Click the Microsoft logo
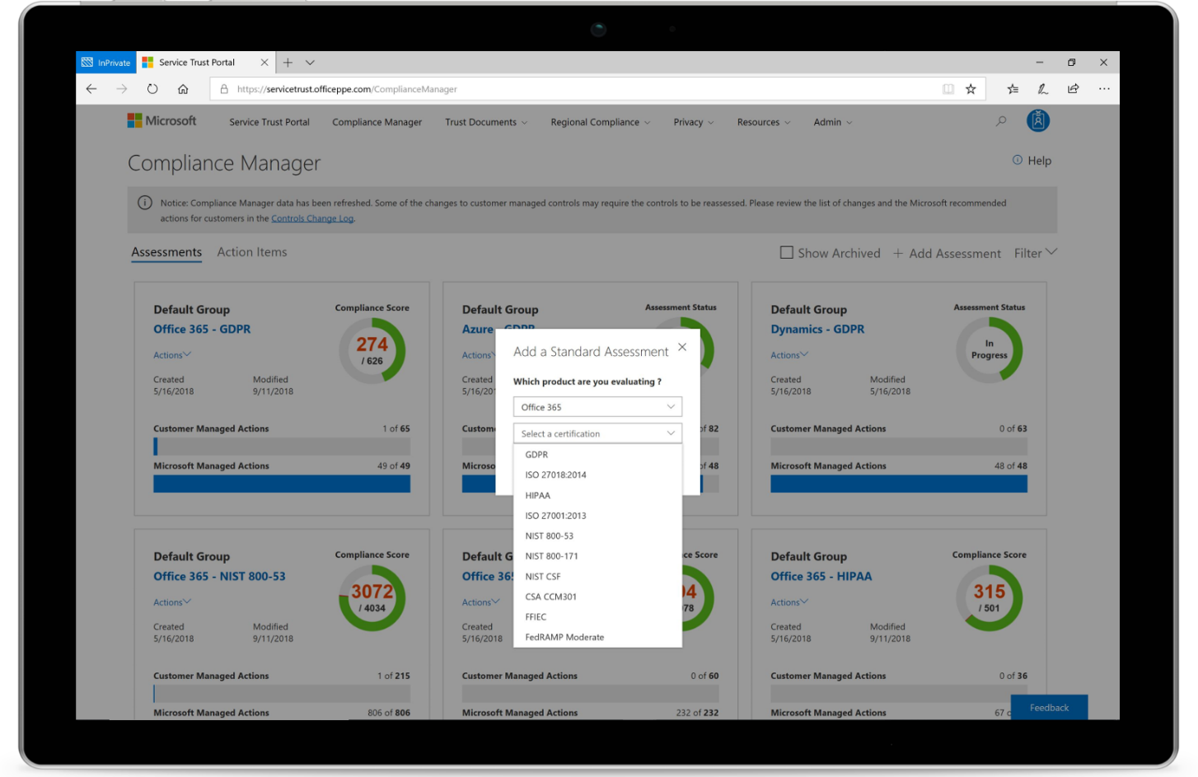 (161, 120)
